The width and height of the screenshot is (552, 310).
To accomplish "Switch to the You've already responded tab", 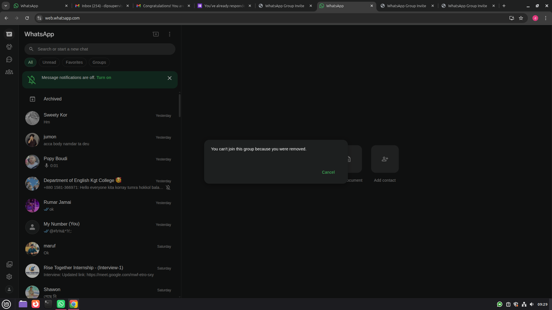I will click(x=224, y=6).
